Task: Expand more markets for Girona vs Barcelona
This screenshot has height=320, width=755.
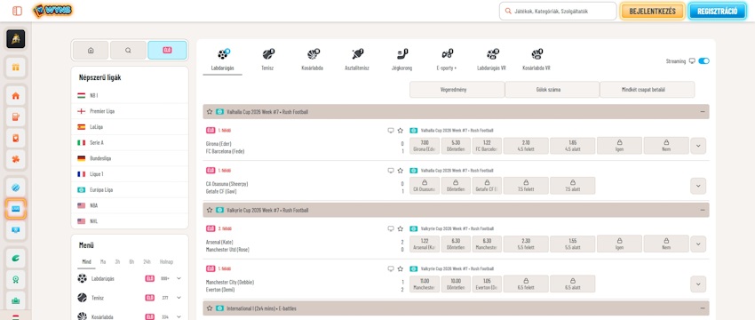Action: click(x=698, y=146)
